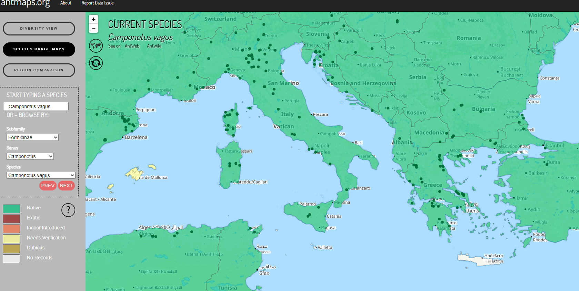Screen dimensions: 579x291
Task: Switch to Region Comparison mode
Action: coord(39,70)
